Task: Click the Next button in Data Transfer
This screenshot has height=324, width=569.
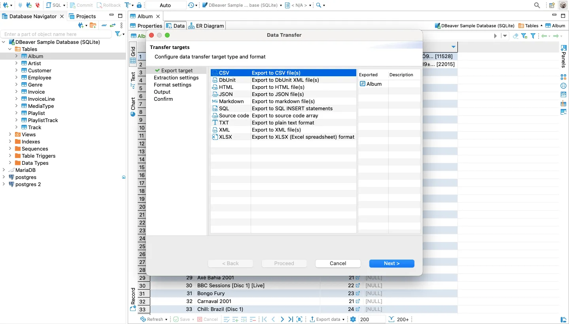Action: coord(391,263)
